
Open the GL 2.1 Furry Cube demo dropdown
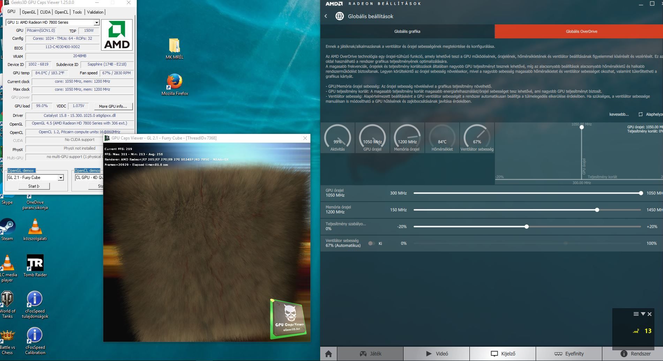click(61, 178)
